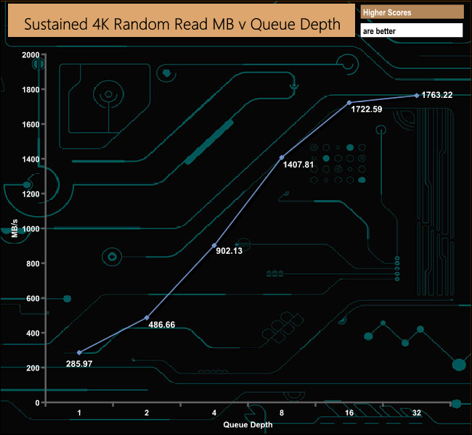Click the 'MB/s' vertical axis title
472x435 pixels.
15,228
